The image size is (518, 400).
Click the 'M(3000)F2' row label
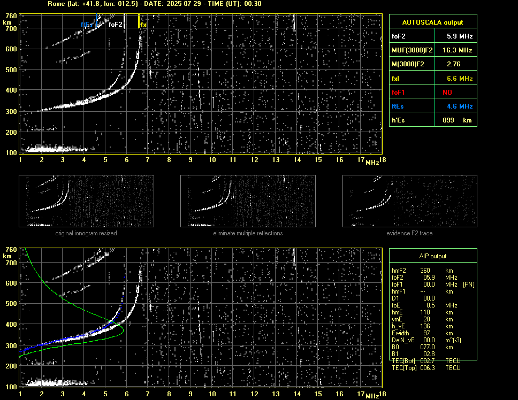point(408,64)
